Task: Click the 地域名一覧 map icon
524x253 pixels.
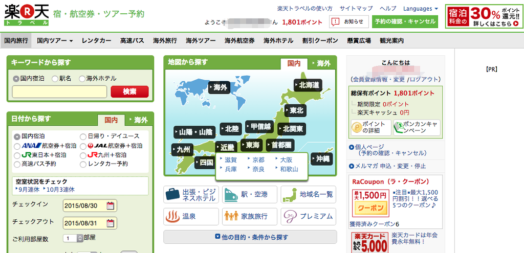Action: 290,195
